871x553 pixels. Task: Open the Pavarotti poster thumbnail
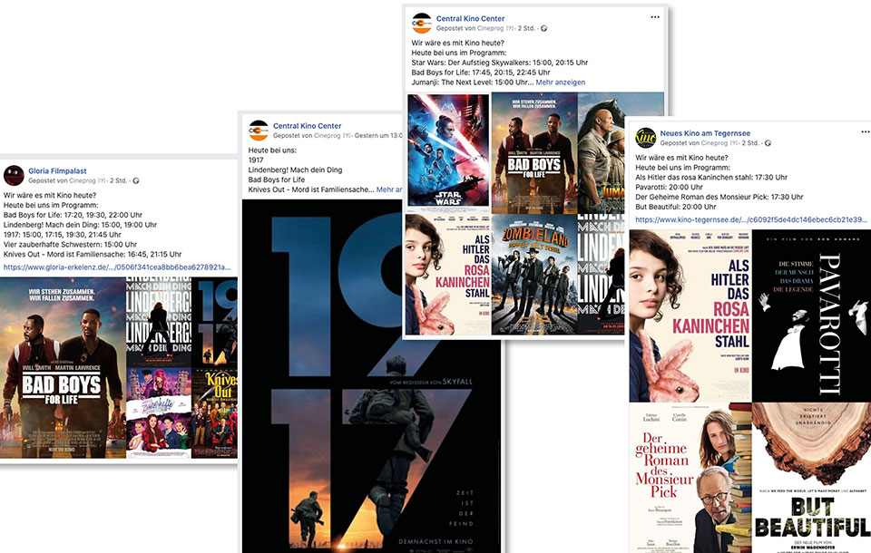click(x=811, y=315)
